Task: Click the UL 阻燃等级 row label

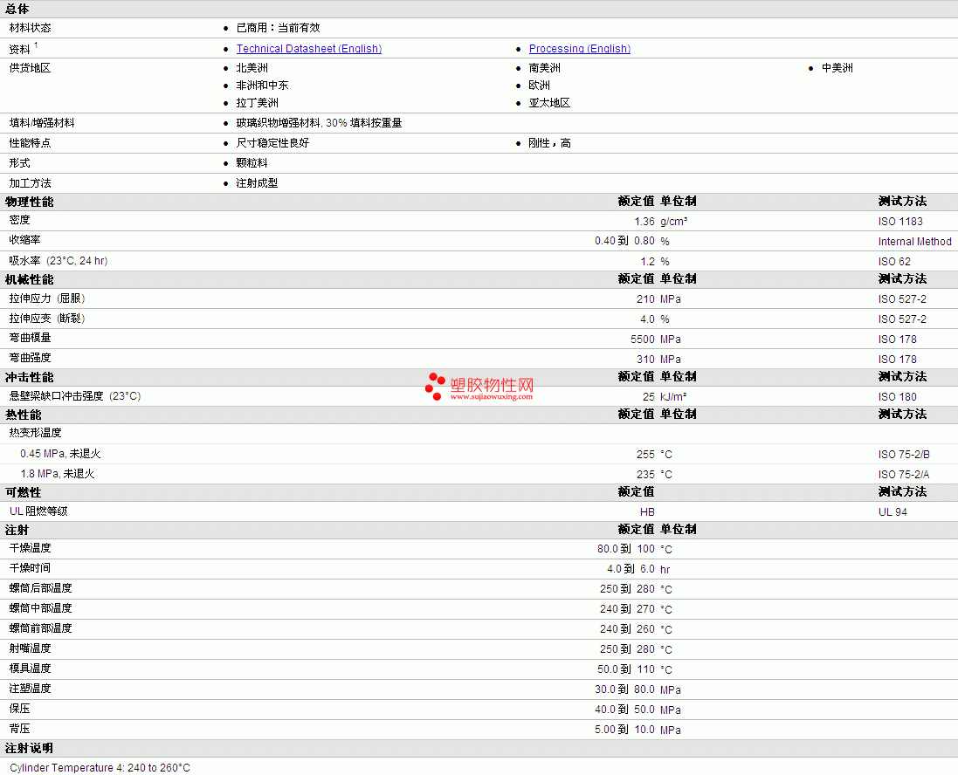Action: tap(38, 511)
